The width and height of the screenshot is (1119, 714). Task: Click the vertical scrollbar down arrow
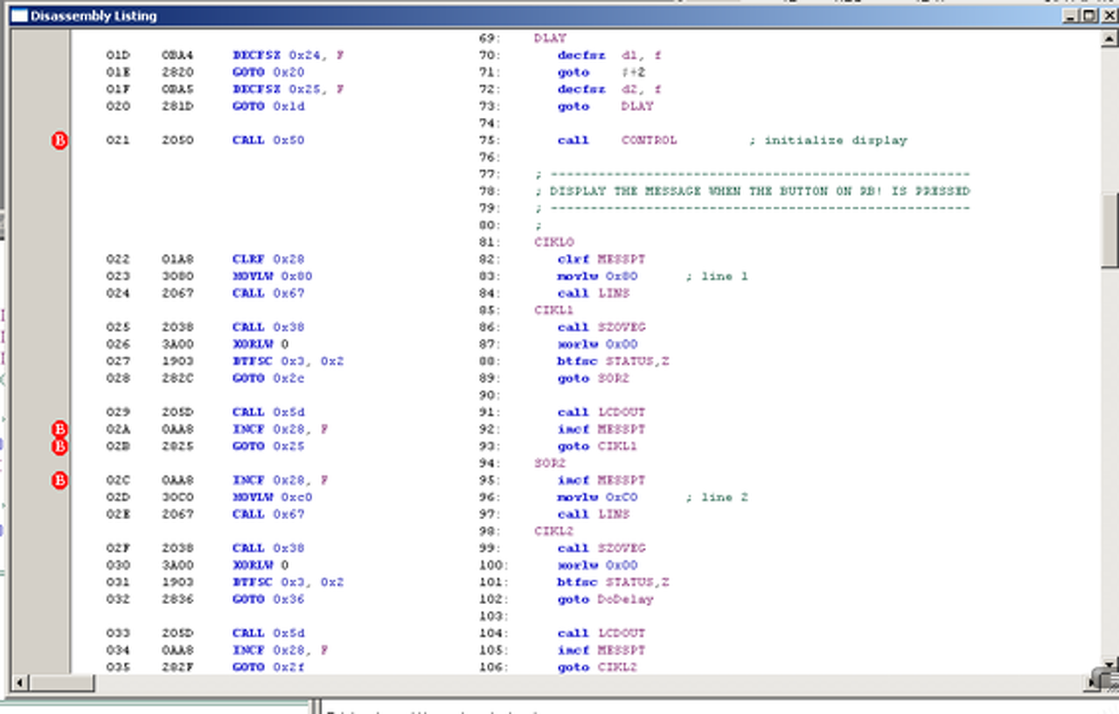(x=1110, y=664)
